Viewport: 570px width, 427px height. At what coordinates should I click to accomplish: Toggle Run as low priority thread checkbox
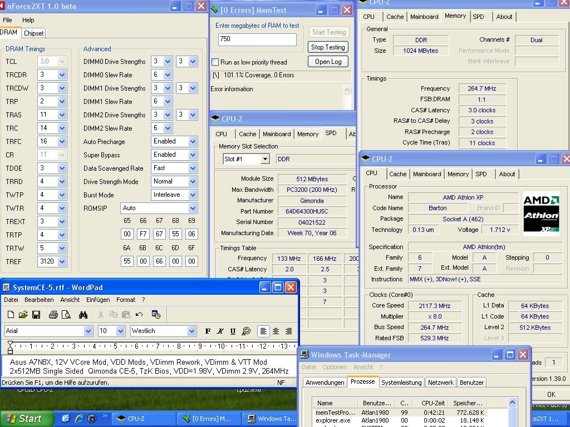[x=215, y=62]
